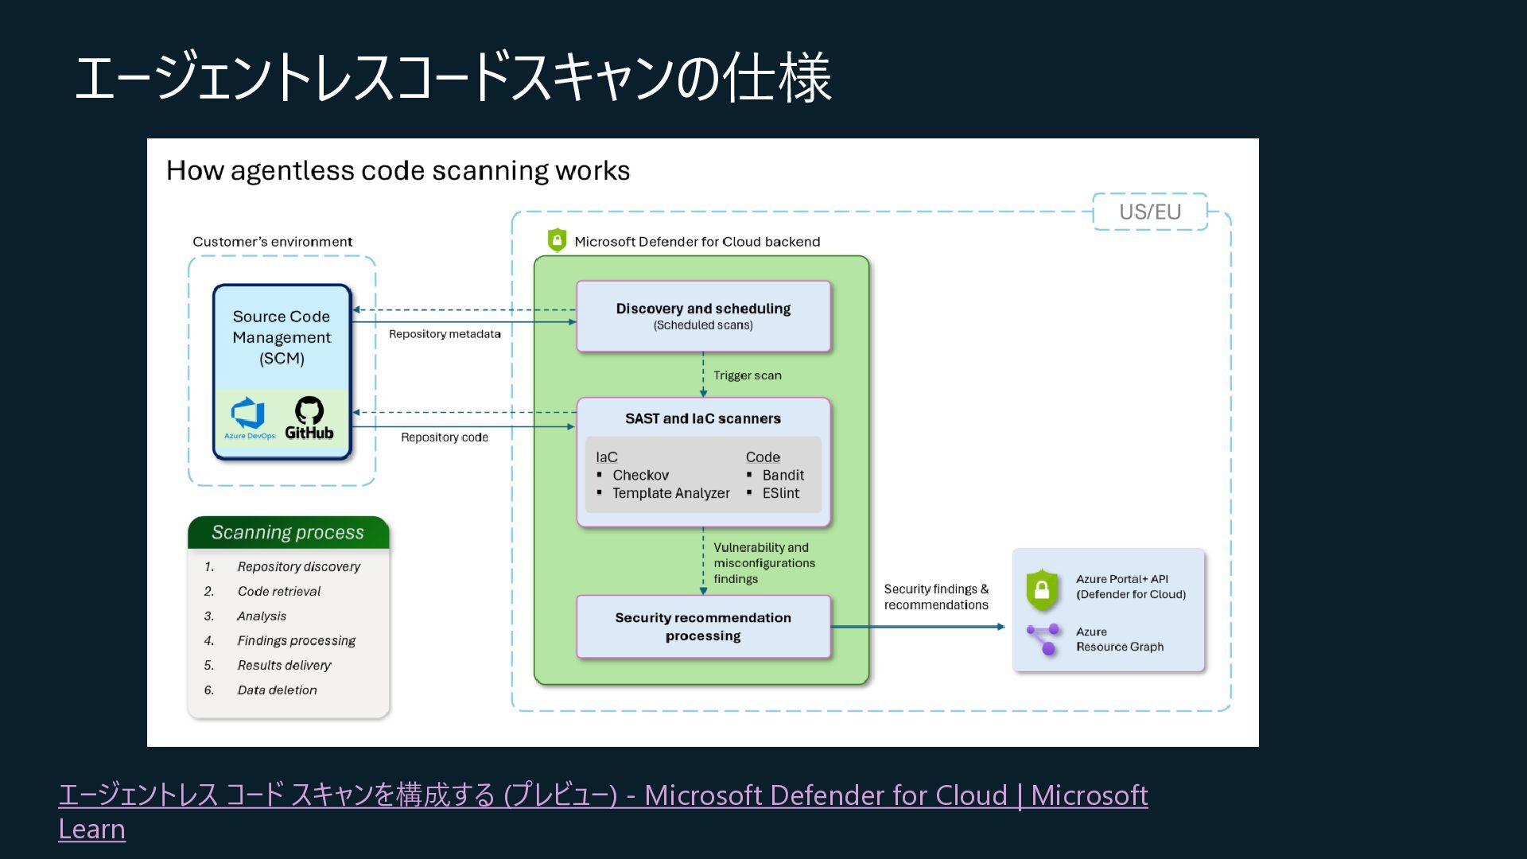Click the Scanning process green header
The image size is (1527, 859).
tap(288, 532)
